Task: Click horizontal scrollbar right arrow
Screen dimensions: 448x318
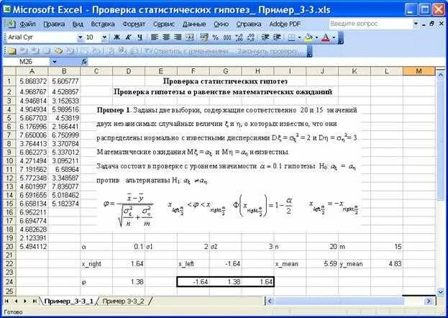Action: point(429,301)
